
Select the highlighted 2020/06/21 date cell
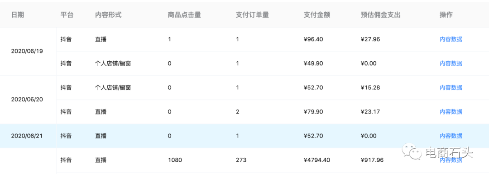point(27,136)
